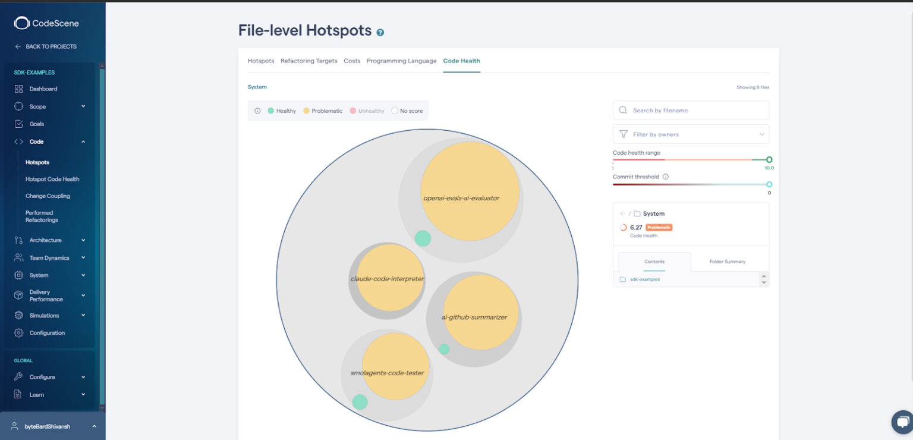The image size is (913, 440).
Task: Click the CodeScene logo in the sidebar
Action: 46,23
